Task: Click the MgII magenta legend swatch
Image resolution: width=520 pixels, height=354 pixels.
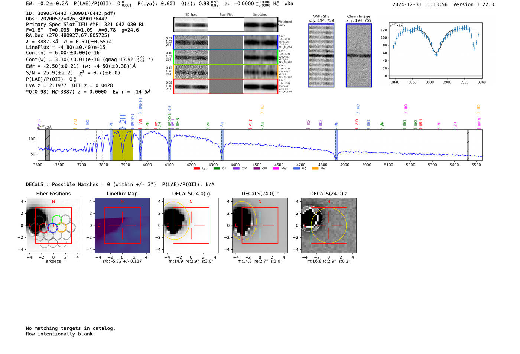Action: [276, 168]
